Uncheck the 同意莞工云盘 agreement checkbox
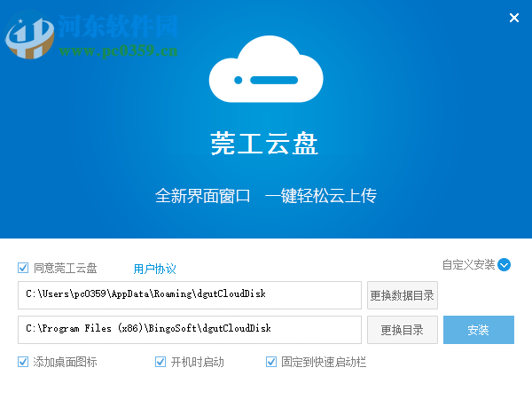Image resolution: width=532 pixels, height=399 pixels. (x=23, y=268)
